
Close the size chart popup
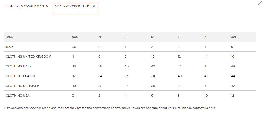point(260,3)
